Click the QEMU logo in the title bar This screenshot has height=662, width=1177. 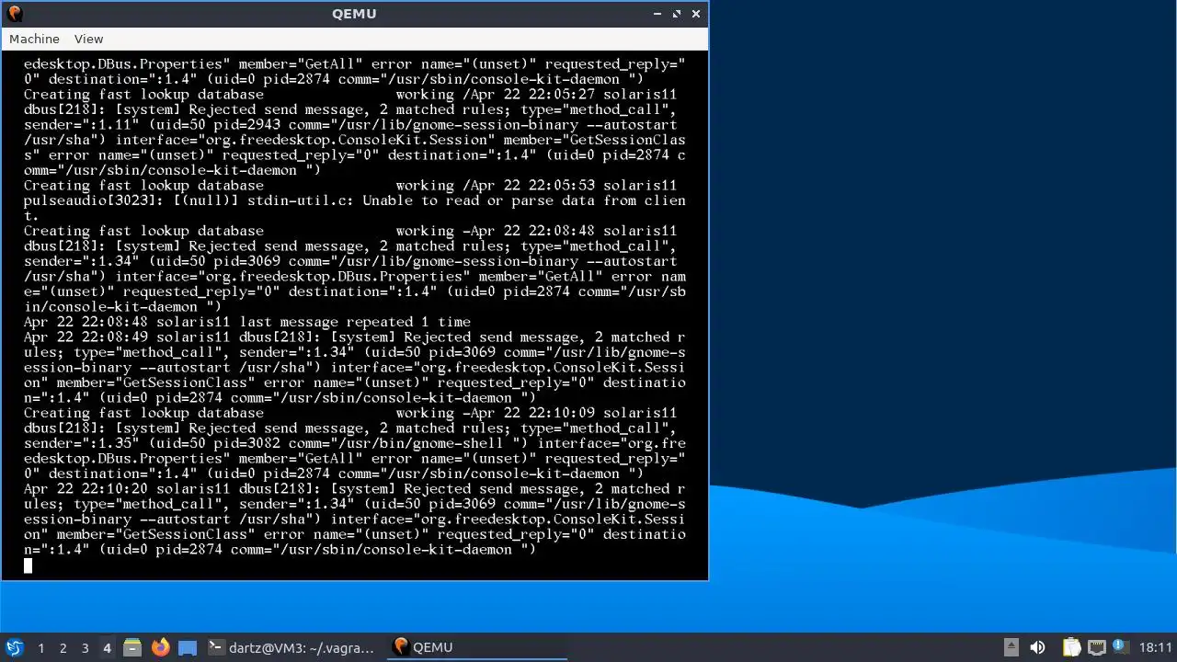click(14, 13)
